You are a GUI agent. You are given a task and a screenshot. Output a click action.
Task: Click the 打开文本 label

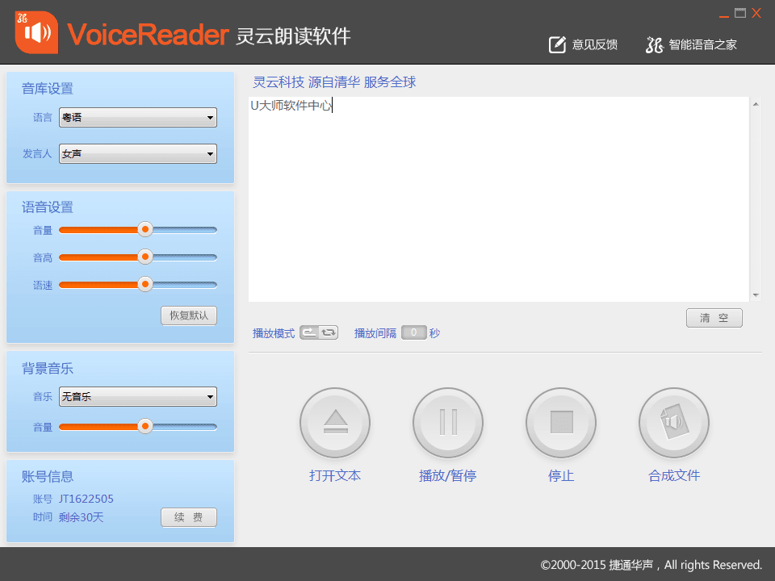[x=335, y=476]
